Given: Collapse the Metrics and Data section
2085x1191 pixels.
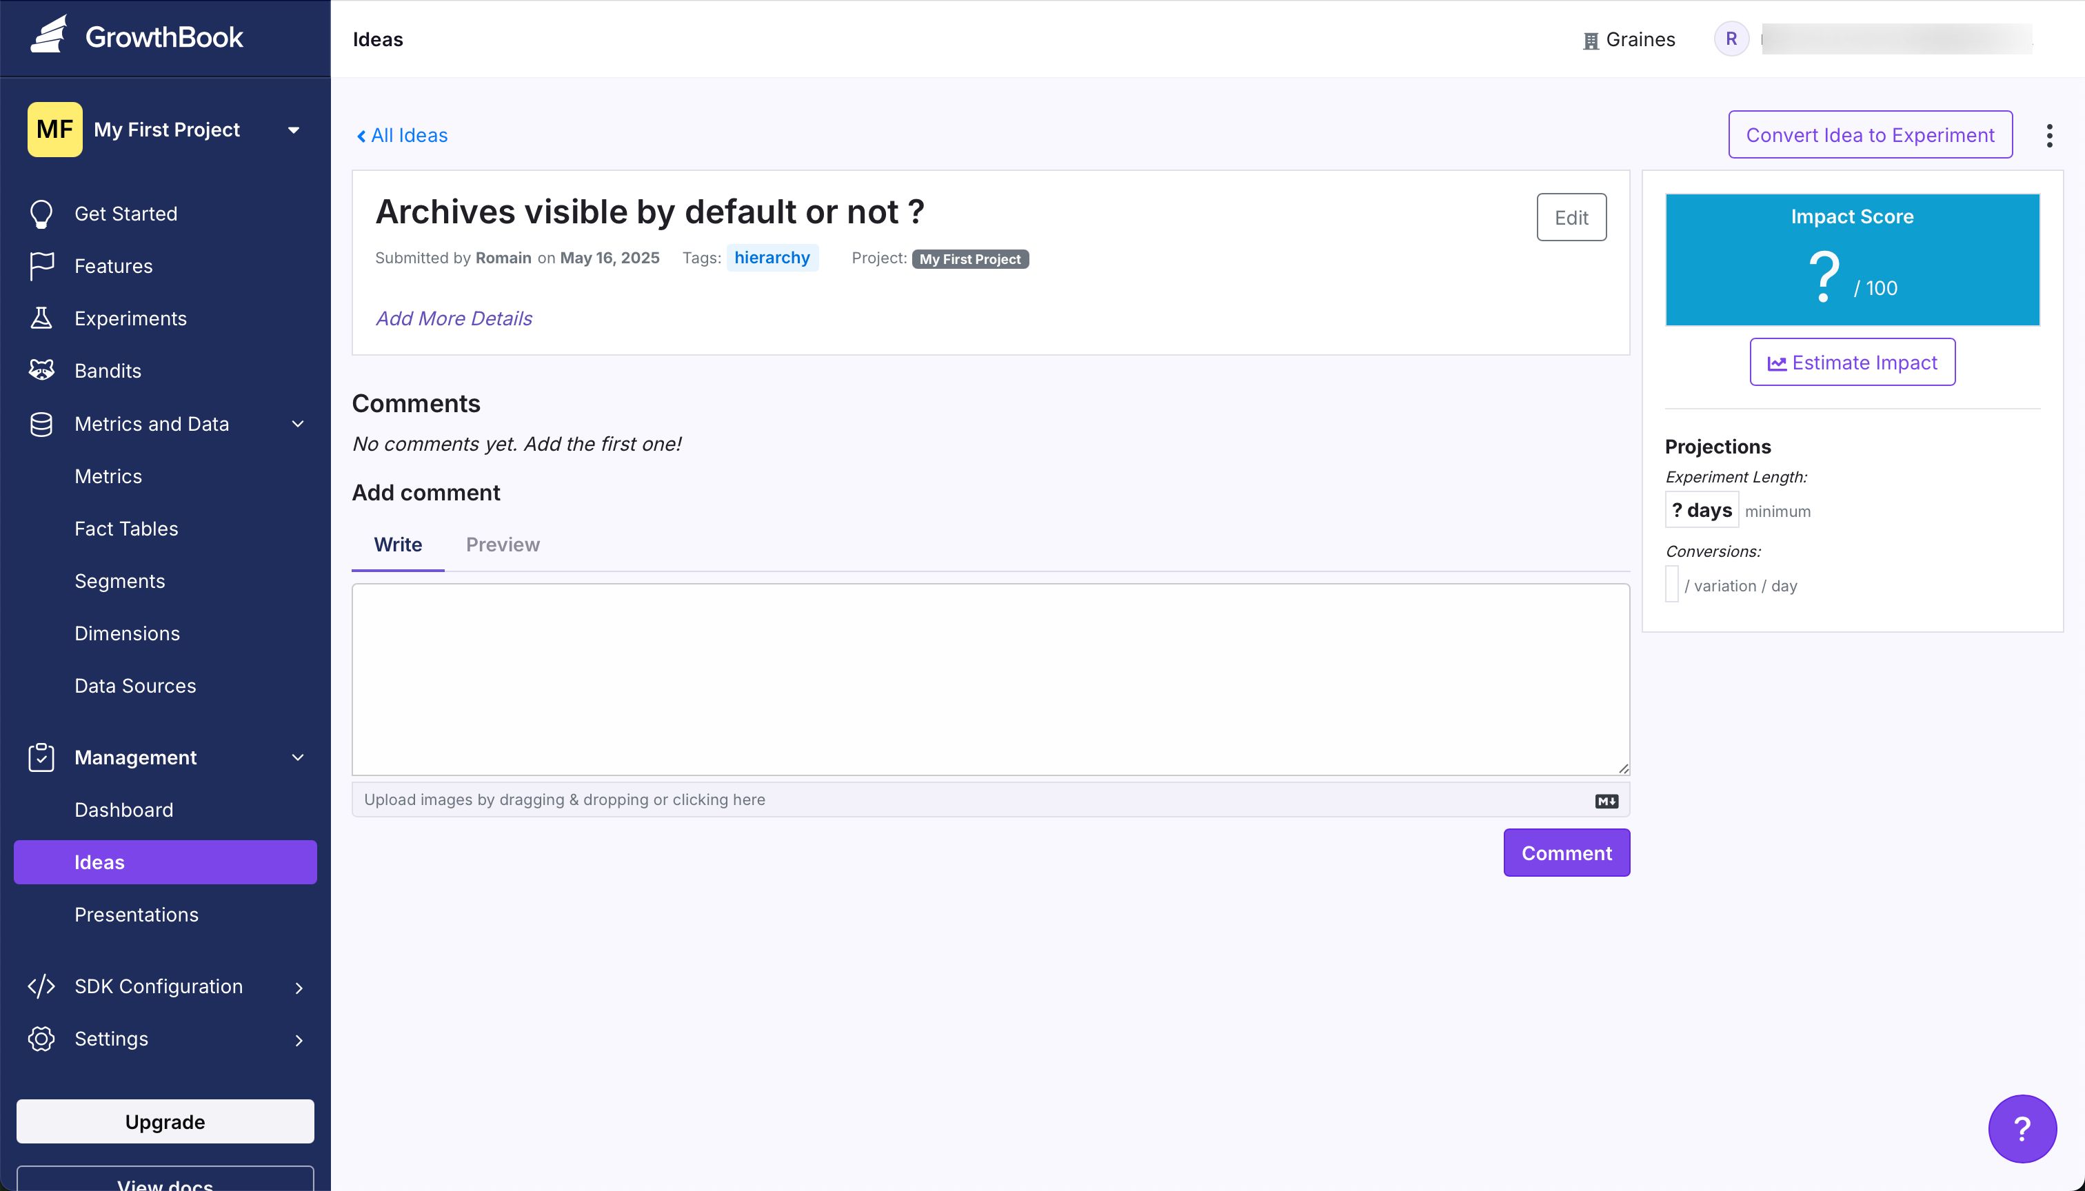Looking at the screenshot, I should click(298, 424).
